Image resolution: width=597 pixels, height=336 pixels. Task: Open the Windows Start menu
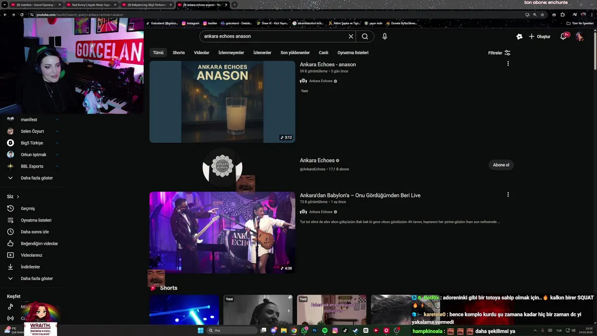coord(201,330)
